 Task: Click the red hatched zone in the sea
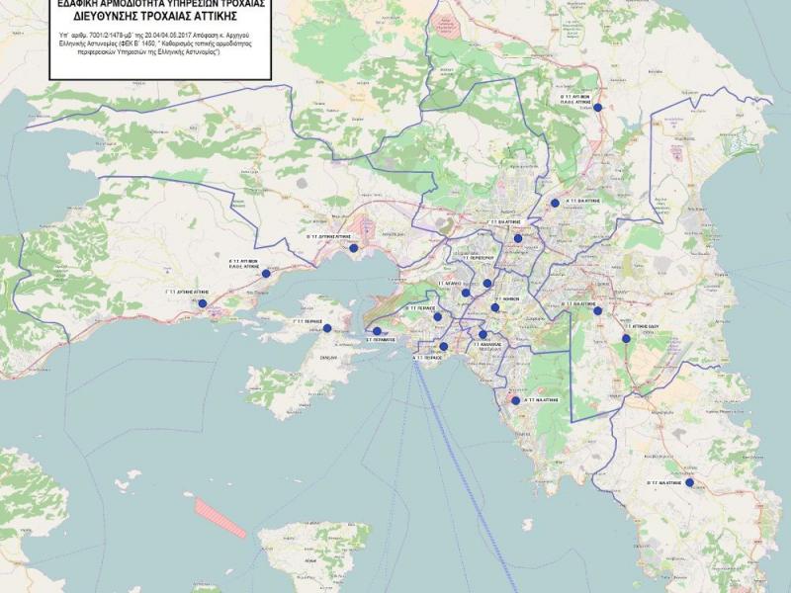(220, 518)
